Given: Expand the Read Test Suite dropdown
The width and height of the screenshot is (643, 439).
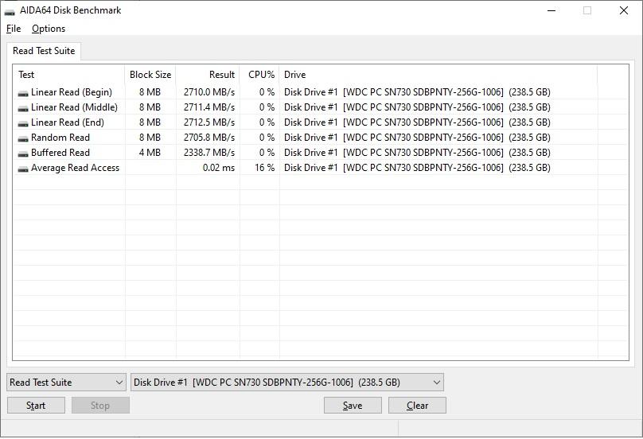Looking at the screenshot, I should click(x=66, y=383).
